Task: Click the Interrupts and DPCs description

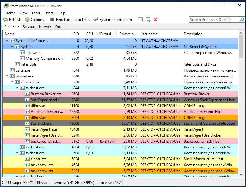Action: coord(200,64)
